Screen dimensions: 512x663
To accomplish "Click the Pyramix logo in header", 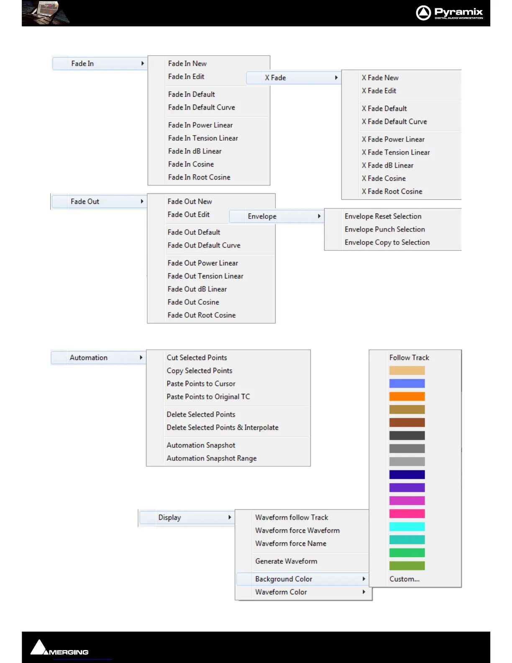I will pyautogui.click(x=450, y=13).
